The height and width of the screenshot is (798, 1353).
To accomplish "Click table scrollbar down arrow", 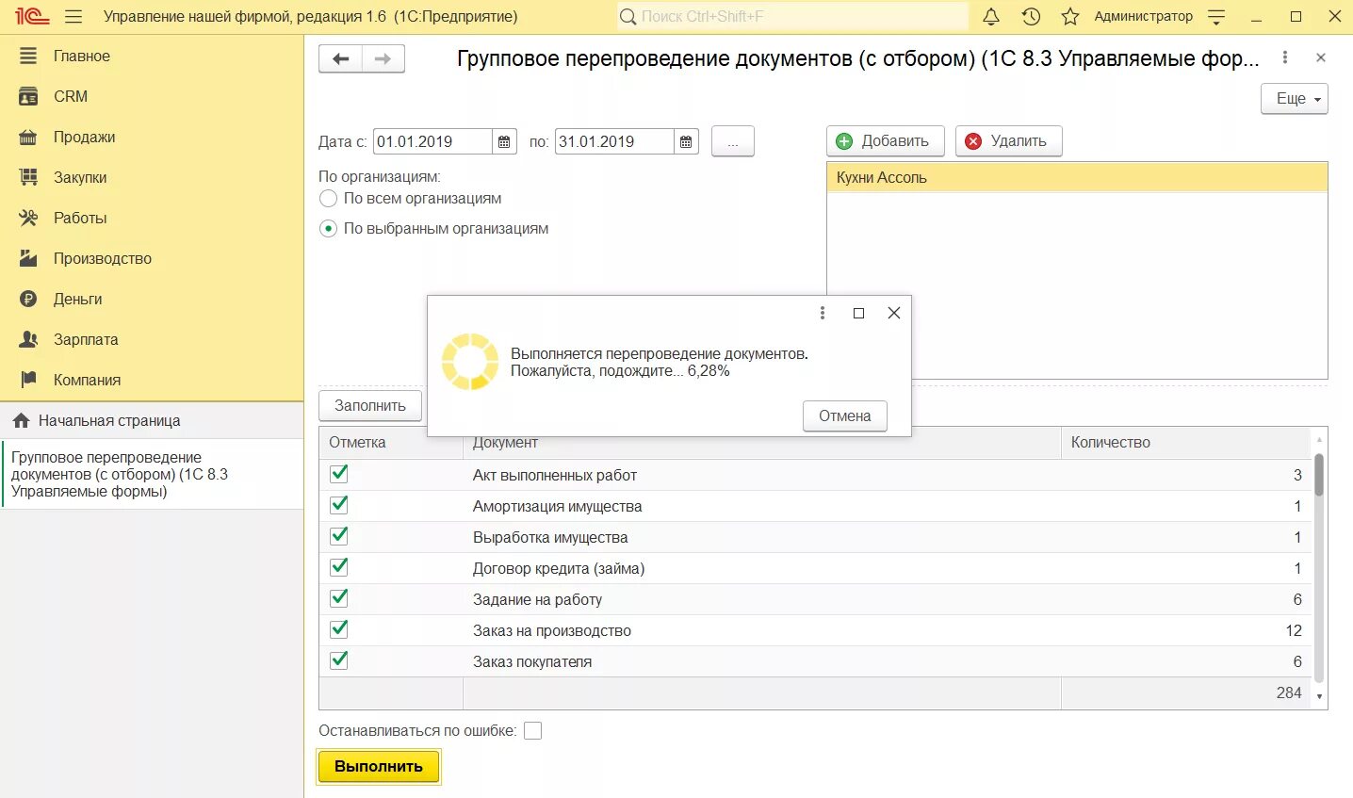I will pos(1319,696).
